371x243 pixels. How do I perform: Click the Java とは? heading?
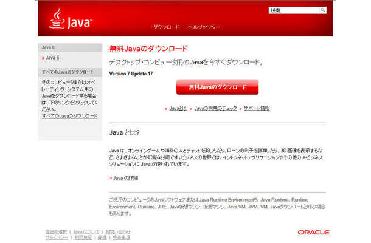pos(125,132)
